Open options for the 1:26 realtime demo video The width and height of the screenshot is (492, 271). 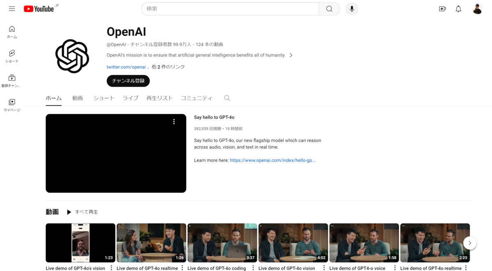tap(182, 268)
